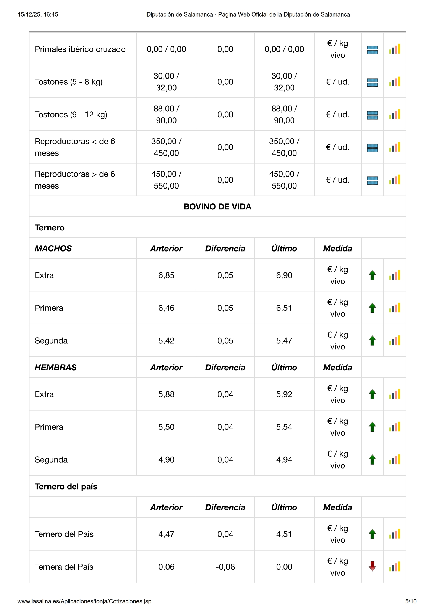Click the HEMBRAS column header
The image size is (434, 615).
click(56, 368)
